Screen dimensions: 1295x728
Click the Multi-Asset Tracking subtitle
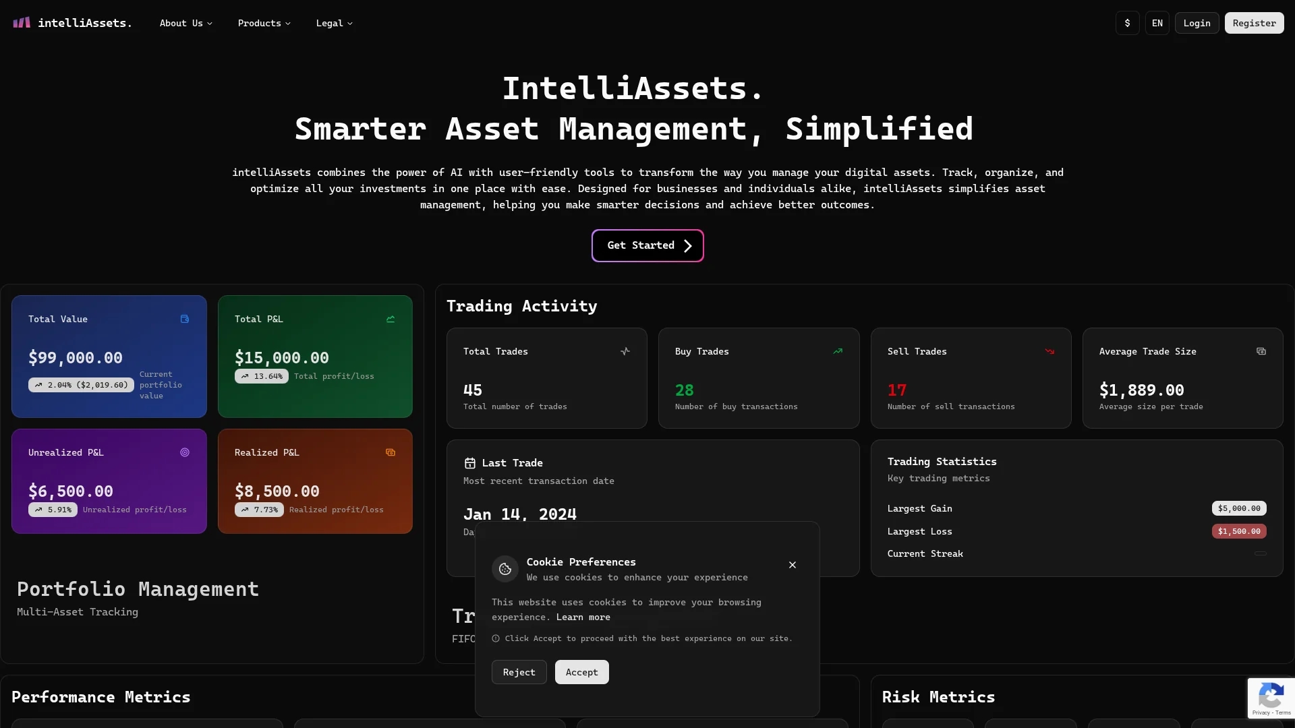pyautogui.click(x=78, y=612)
